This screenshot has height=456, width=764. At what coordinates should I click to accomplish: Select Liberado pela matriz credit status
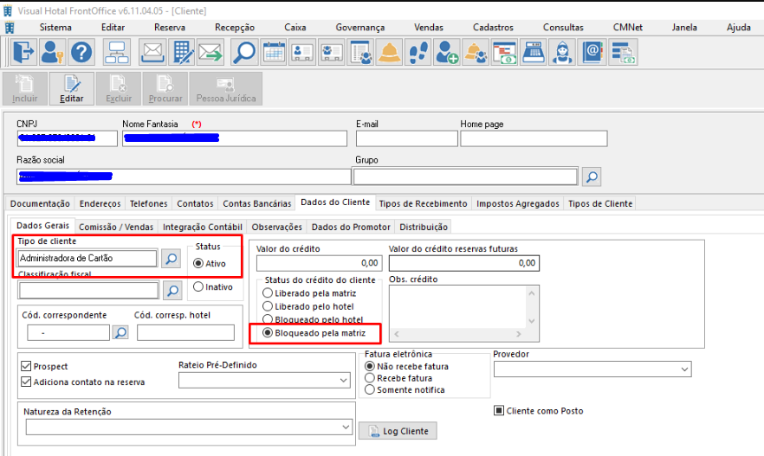[x=268, y=293]
